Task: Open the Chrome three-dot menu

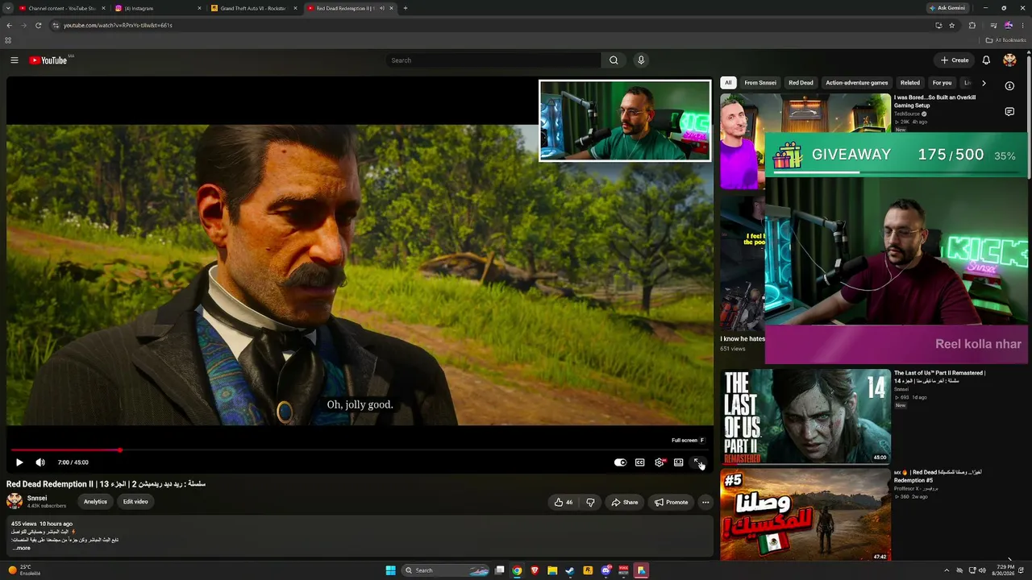Action: tap(1022, 25)
